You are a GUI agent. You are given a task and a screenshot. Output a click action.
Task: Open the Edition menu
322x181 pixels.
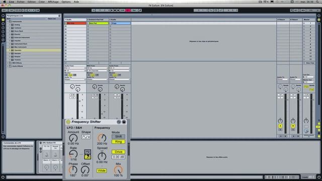(x=31, y=2)
